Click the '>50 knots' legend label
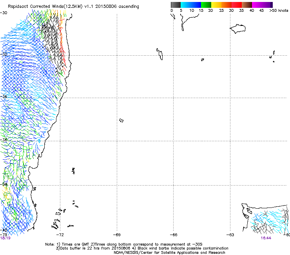The height and width of the screenshot is (255, 290). pos(279,11)
